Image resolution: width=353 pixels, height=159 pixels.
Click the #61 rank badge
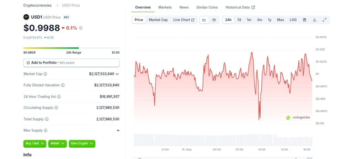click(x=66, y=17)
